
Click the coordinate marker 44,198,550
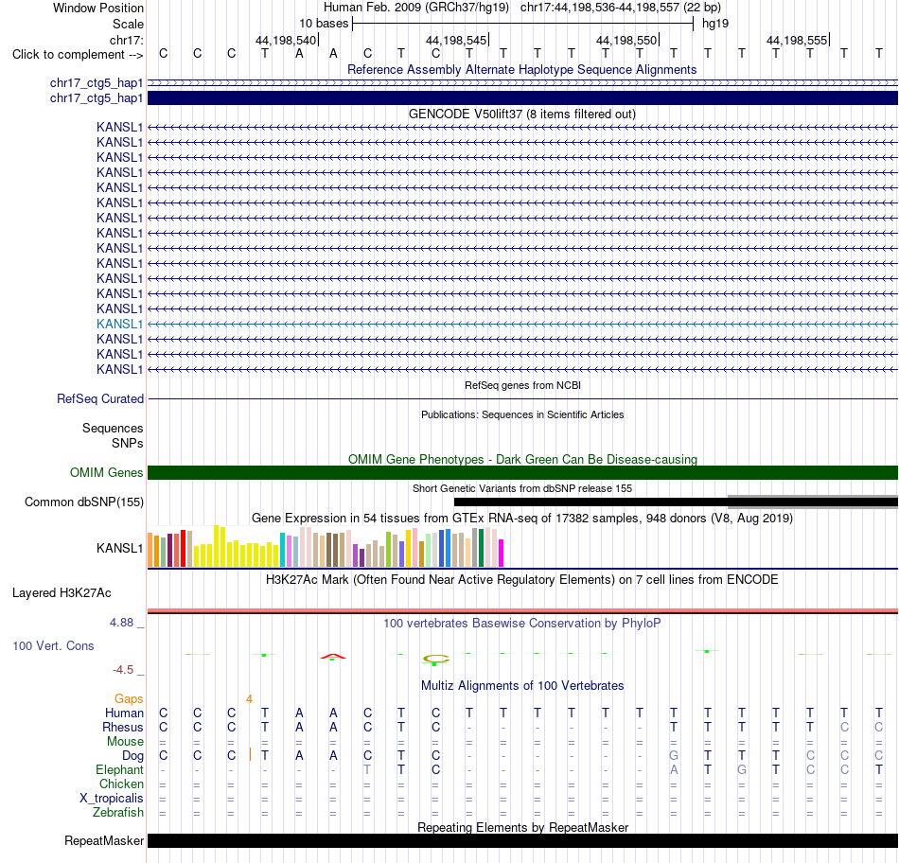626,40
